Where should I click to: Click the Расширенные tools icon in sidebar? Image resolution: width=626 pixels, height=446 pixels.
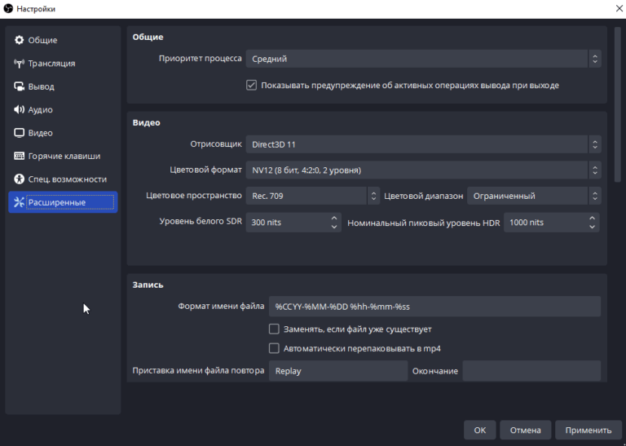20,202
